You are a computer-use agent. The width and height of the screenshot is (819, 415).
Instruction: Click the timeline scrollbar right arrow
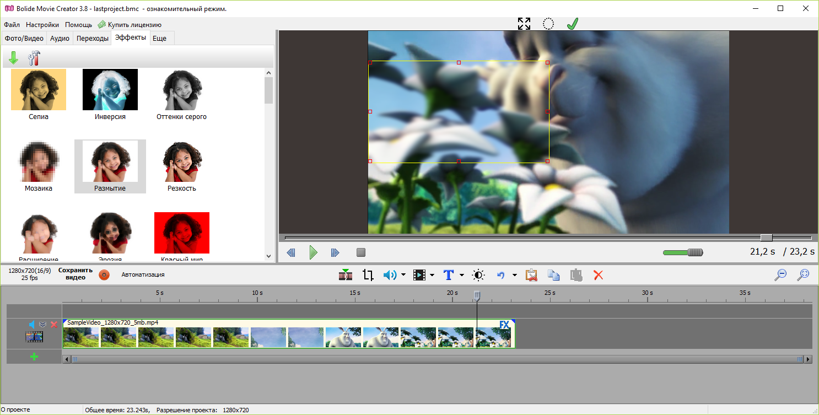click(809, 359)
